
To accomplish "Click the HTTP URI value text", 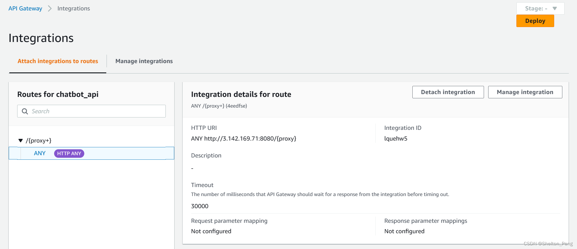I will [x=244, y=139].
